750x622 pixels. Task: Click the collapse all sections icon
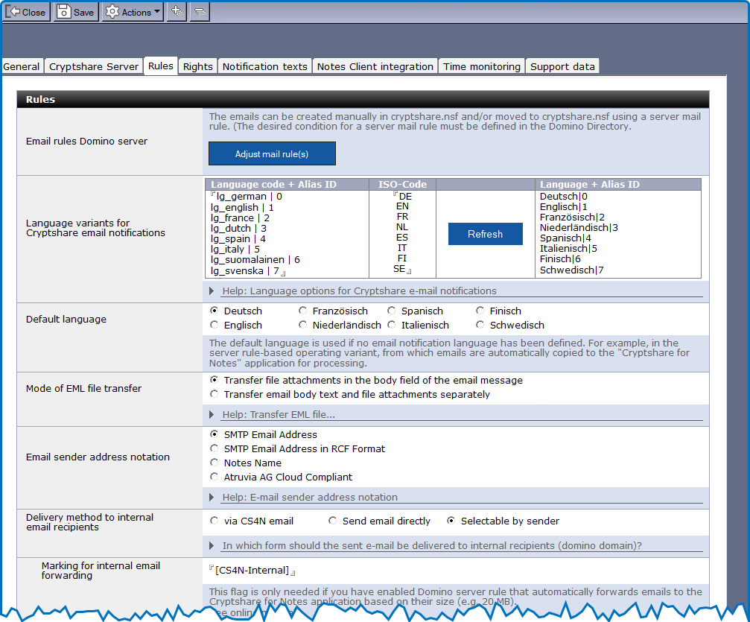(199, 12)
